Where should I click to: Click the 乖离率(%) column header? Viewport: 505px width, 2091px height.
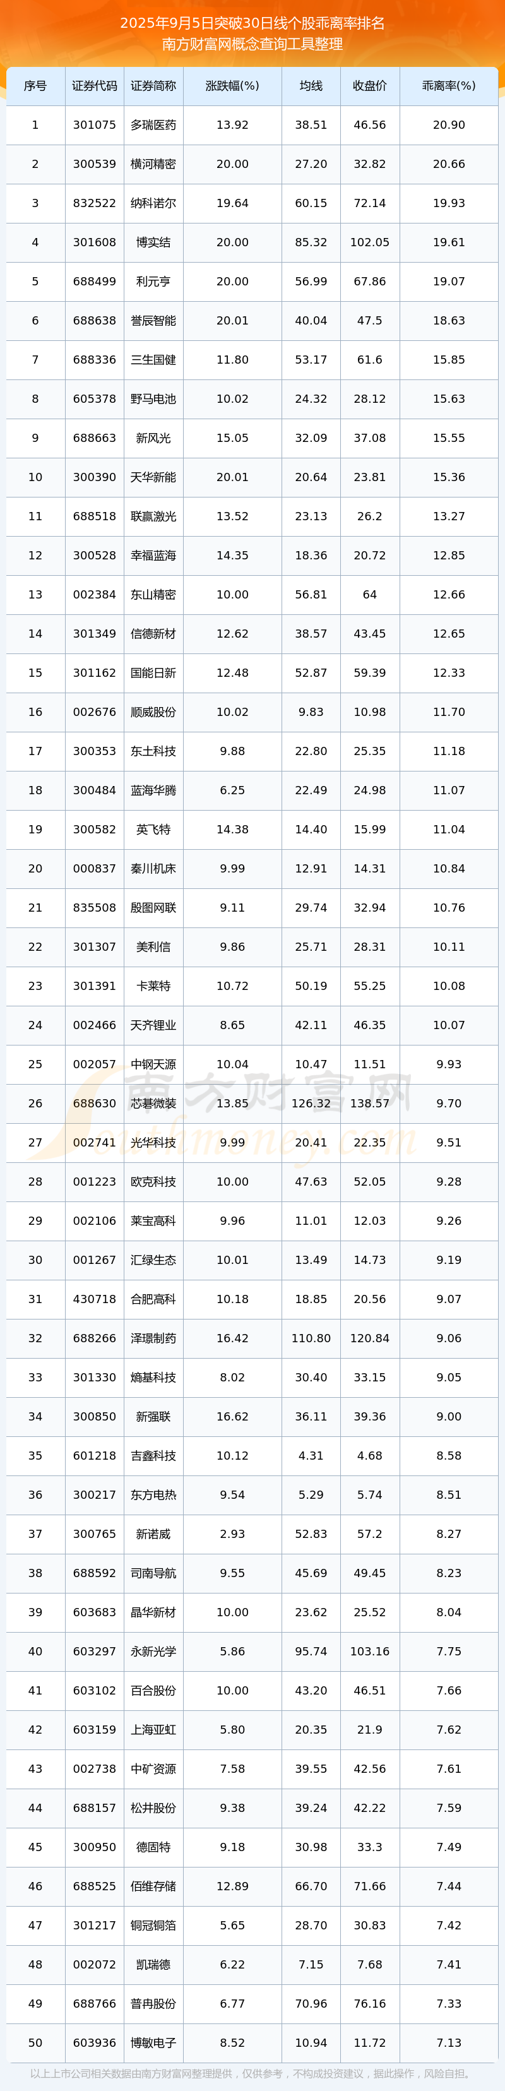point(449,86)
